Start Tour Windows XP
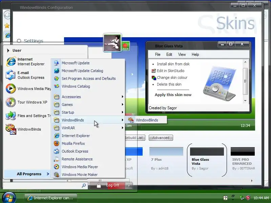The width and height of the screenshot is (271, 203). [x=28, y=102]
